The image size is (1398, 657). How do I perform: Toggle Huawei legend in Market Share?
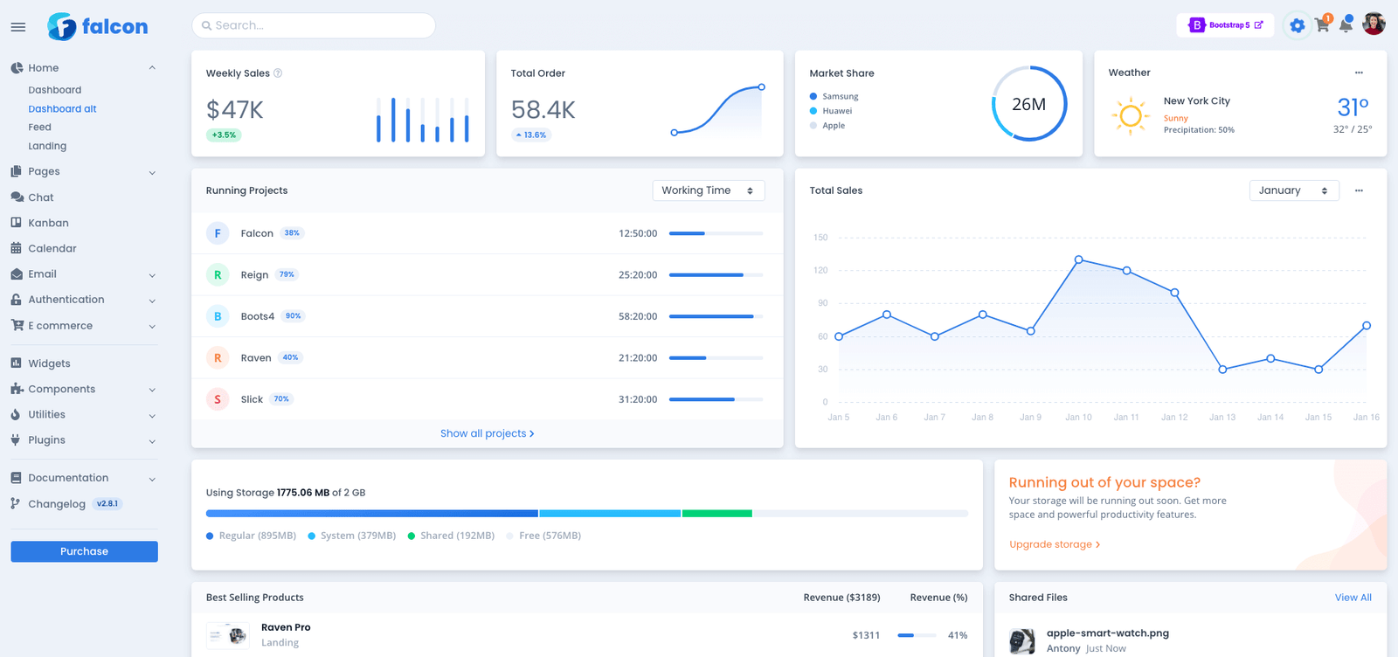(836, 111)
